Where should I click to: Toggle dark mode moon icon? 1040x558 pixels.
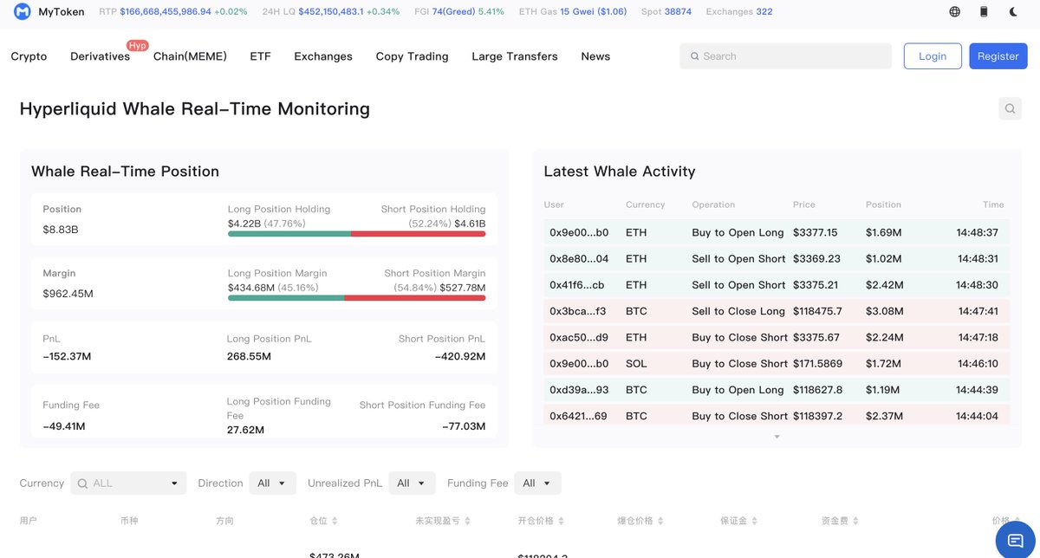[1013, 12]
